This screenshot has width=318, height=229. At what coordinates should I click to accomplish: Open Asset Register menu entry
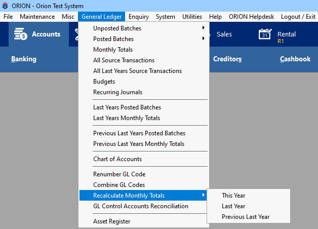[x=143, y=221]
